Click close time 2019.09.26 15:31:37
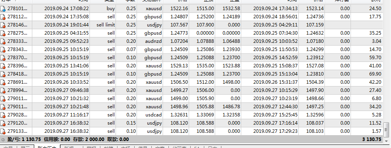Image resolution: width=391 pixels, height=148 pixels. (275, 82)
